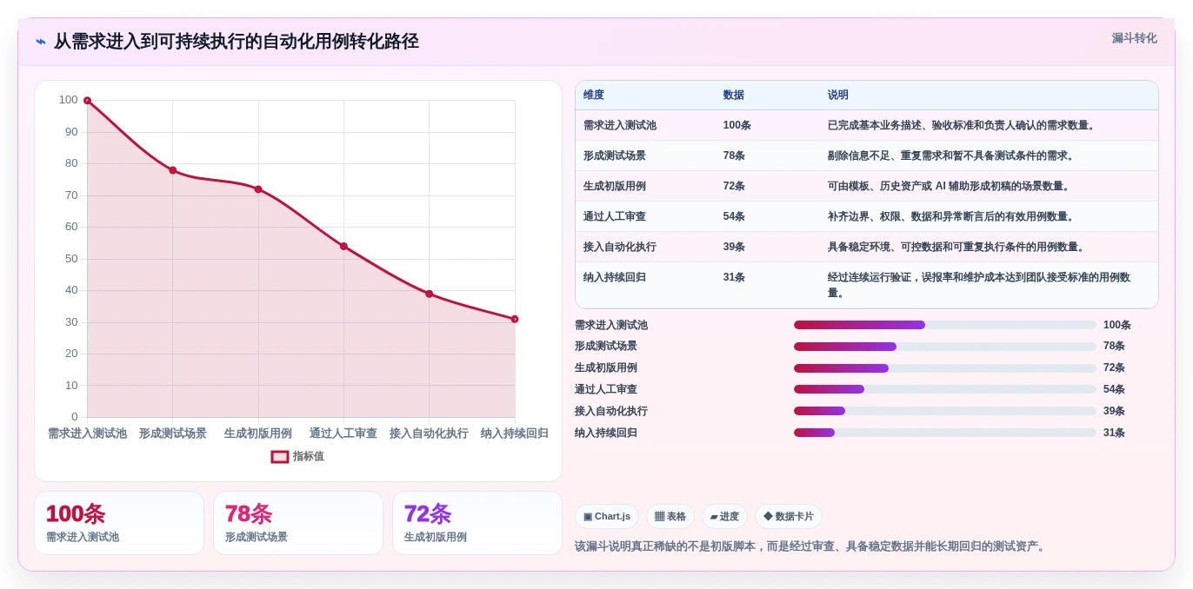
Task: Click the 维度 column header
Action: [x=594, y=96]
